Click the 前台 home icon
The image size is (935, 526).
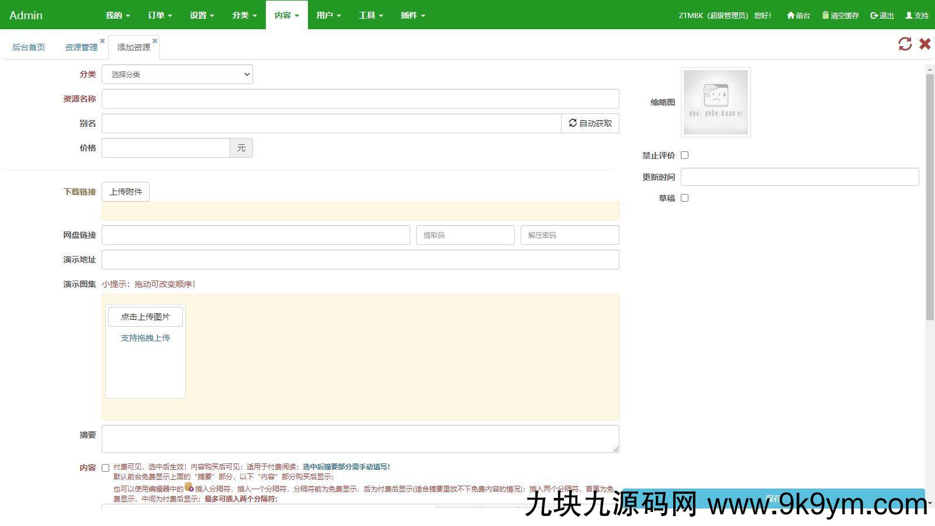[x=790, y=16]
